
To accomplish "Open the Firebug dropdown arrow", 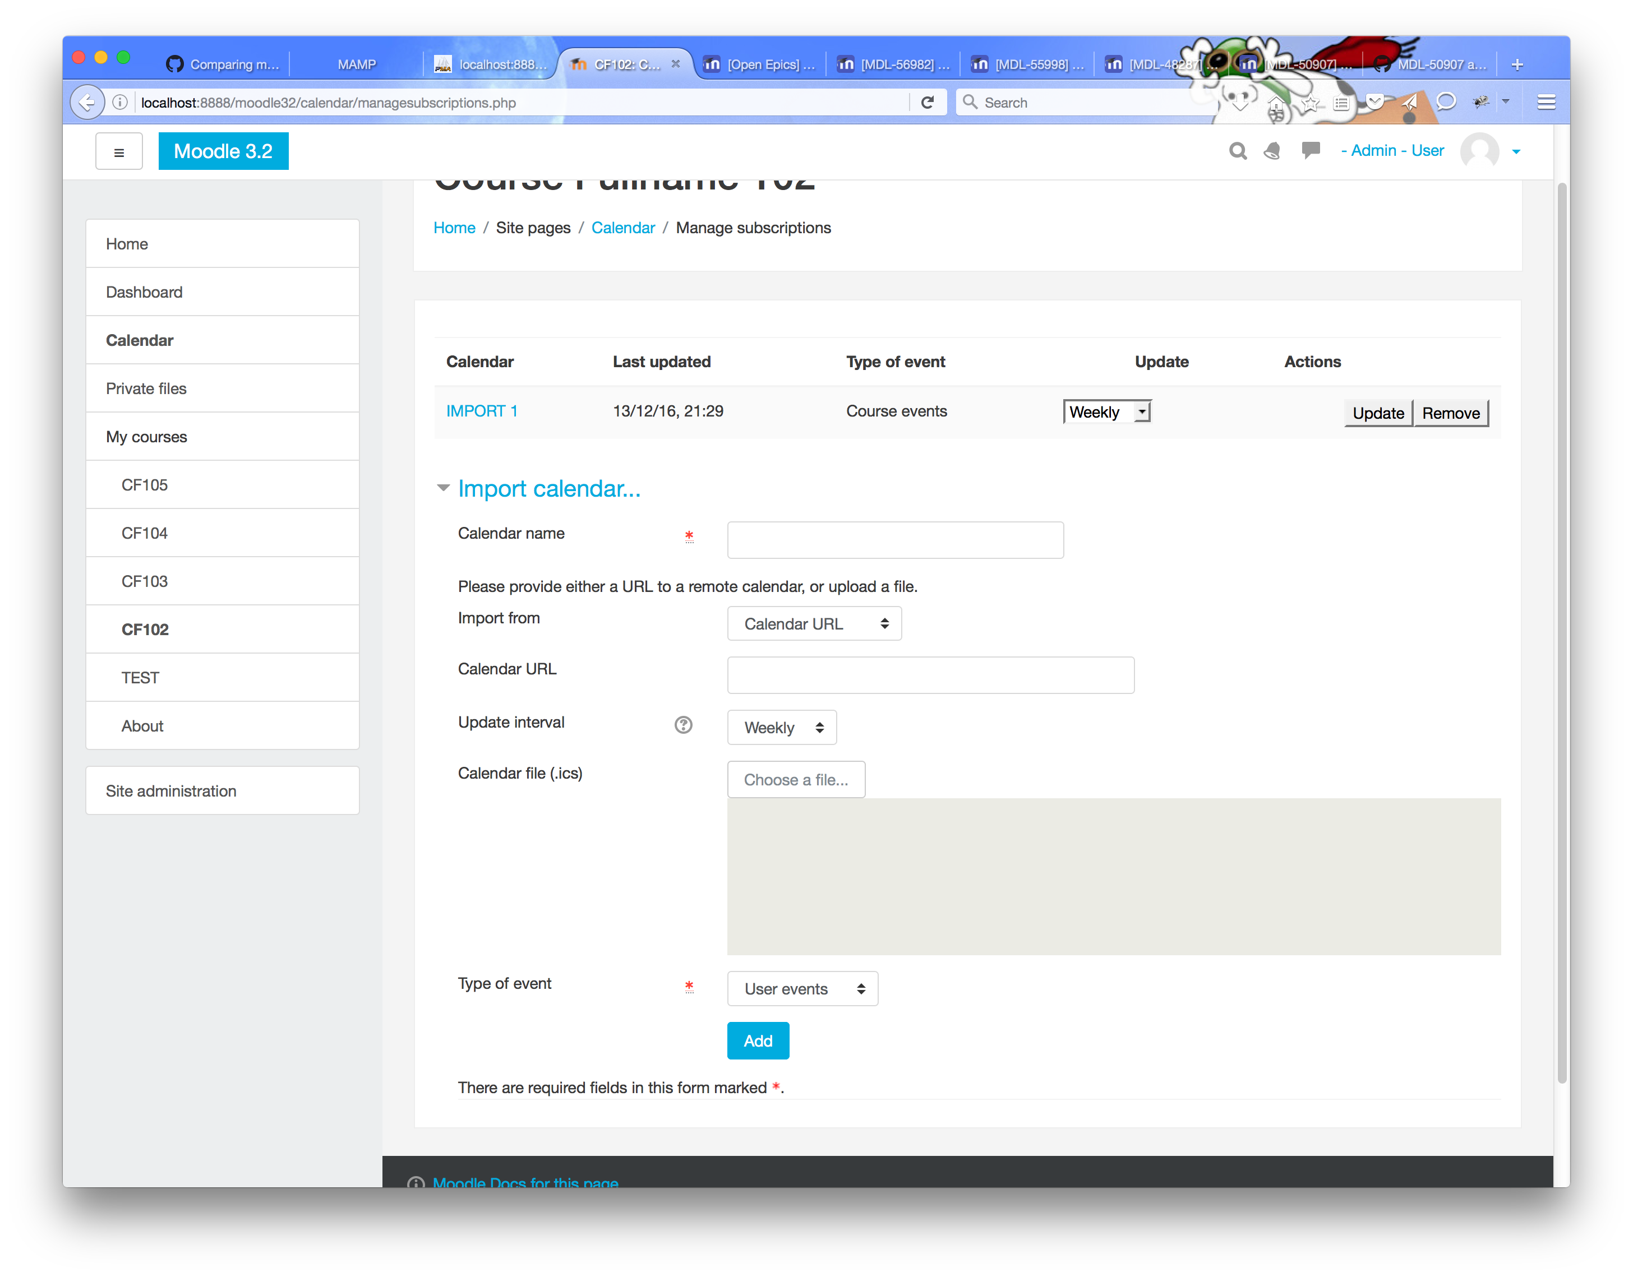I will click(x=1506, y=101).
